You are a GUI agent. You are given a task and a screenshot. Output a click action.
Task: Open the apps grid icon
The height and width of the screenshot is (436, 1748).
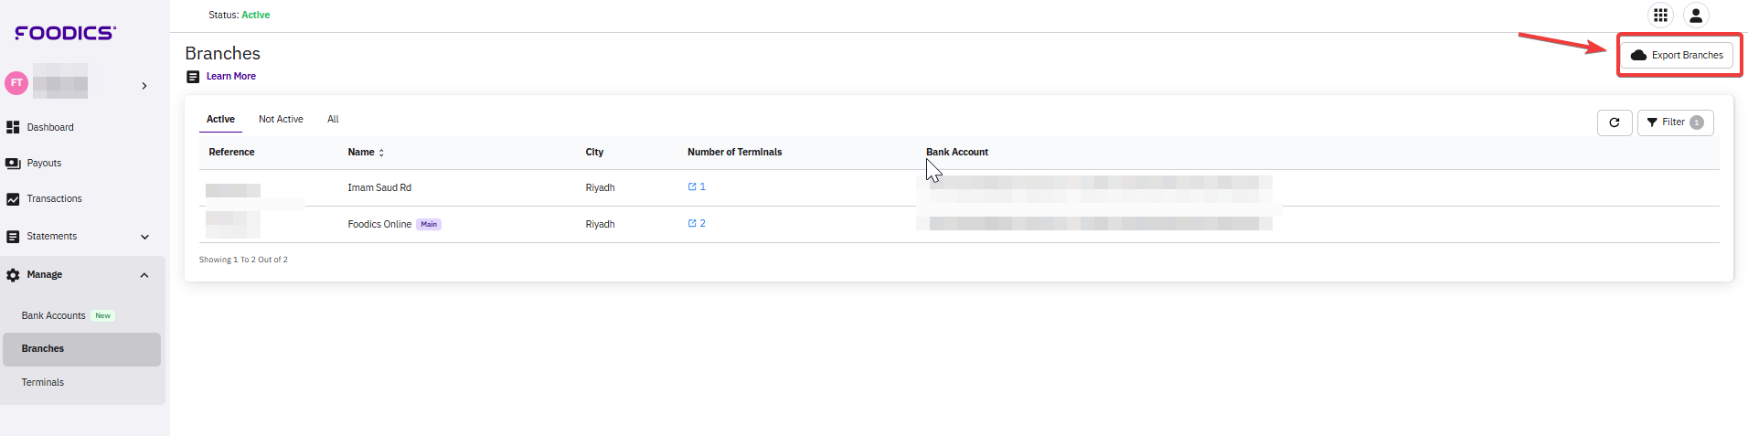click(1660, 16)
